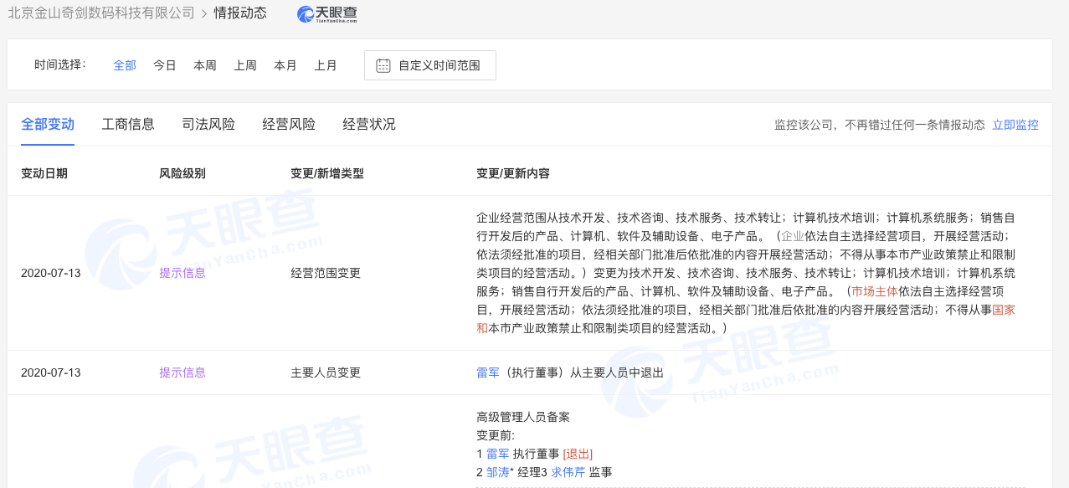Click 提示信息 in 主要人员变更 row
This screenshot has width=1069, height=488.
[182, 372]
